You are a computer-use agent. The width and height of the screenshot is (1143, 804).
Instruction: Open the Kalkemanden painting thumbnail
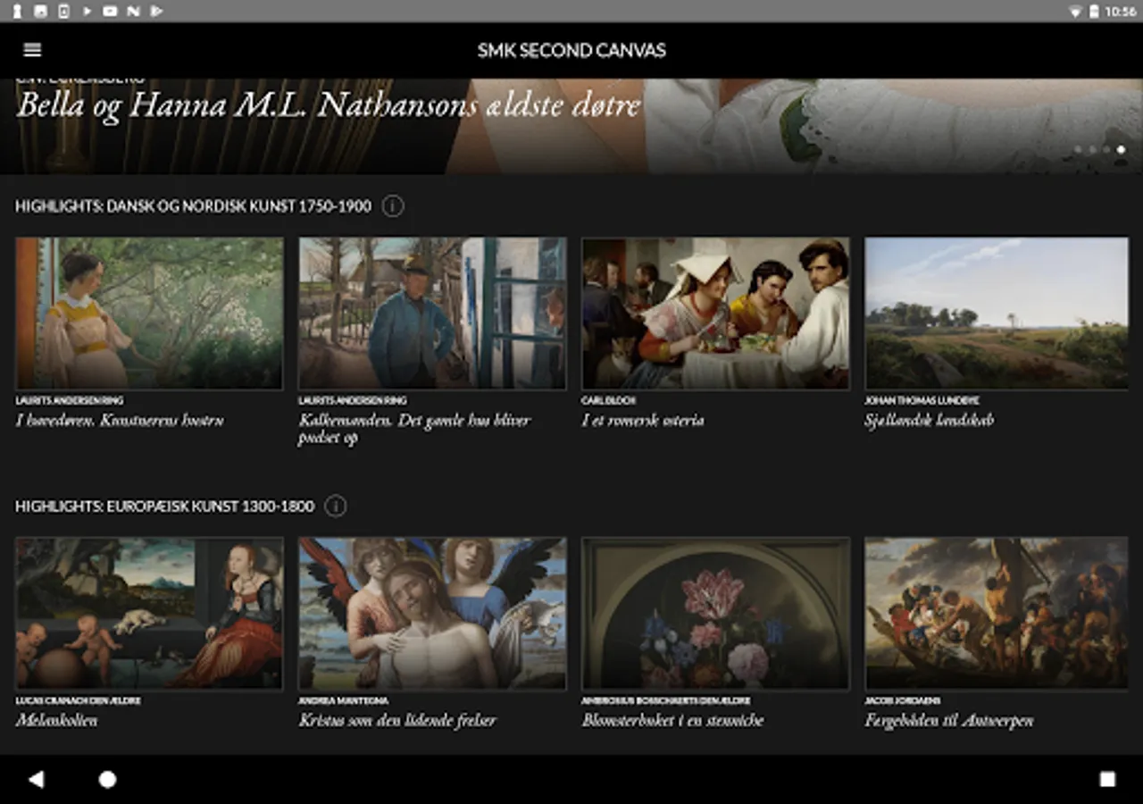click(432, 313)
